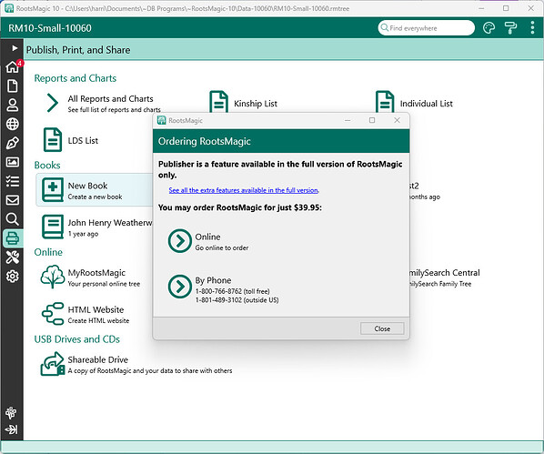
Task: Close the RootsMagic dialog with X
Action: pyautogui.click(x=397, y=120)
